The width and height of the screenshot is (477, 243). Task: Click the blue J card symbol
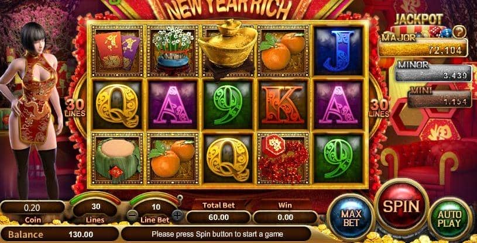coord(339,51)
